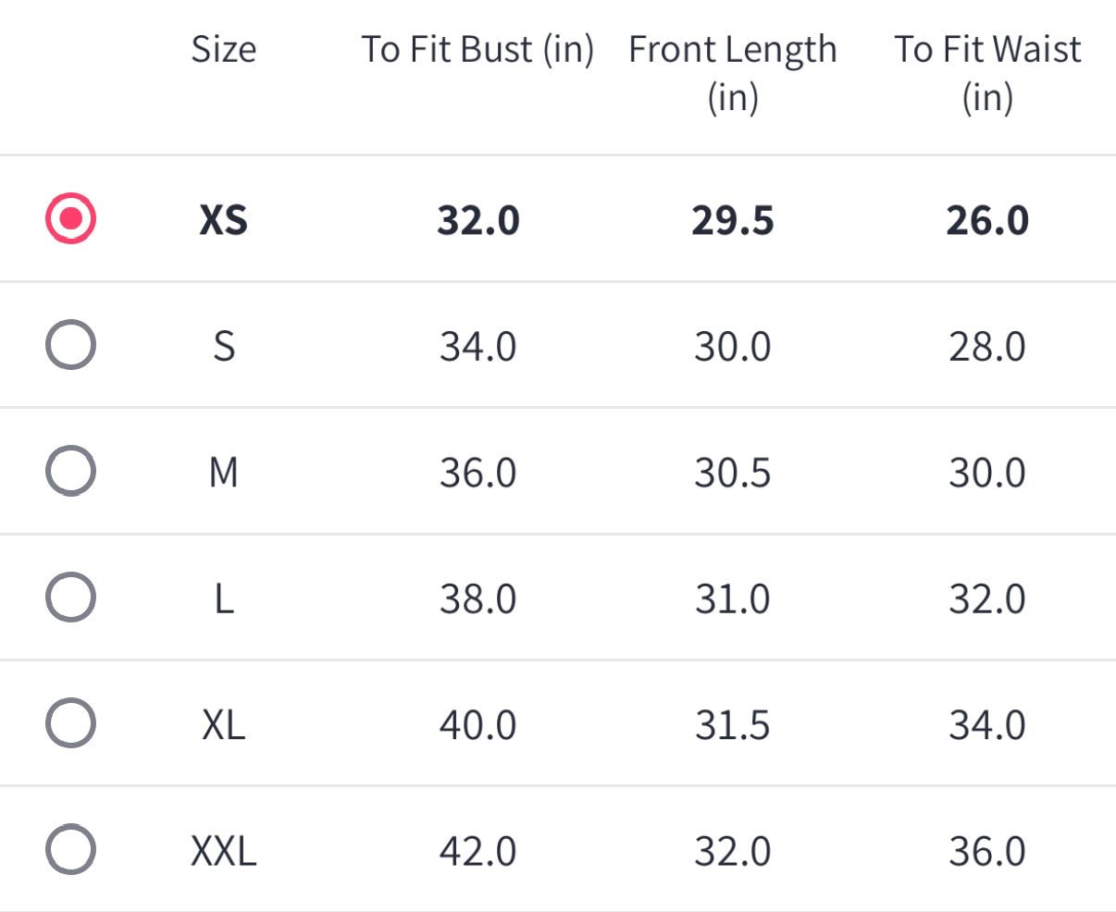This screenshot has width=1116, height=912.
Task: Choose the S size radio button
Action: (x=70, y=346)
